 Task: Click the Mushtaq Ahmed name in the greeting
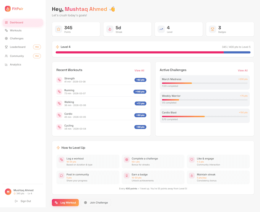coord(86,9)
